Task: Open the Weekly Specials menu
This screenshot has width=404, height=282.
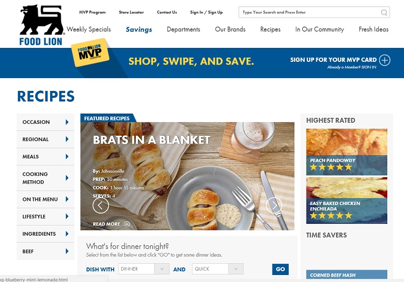Action: (x=89, y=30)
